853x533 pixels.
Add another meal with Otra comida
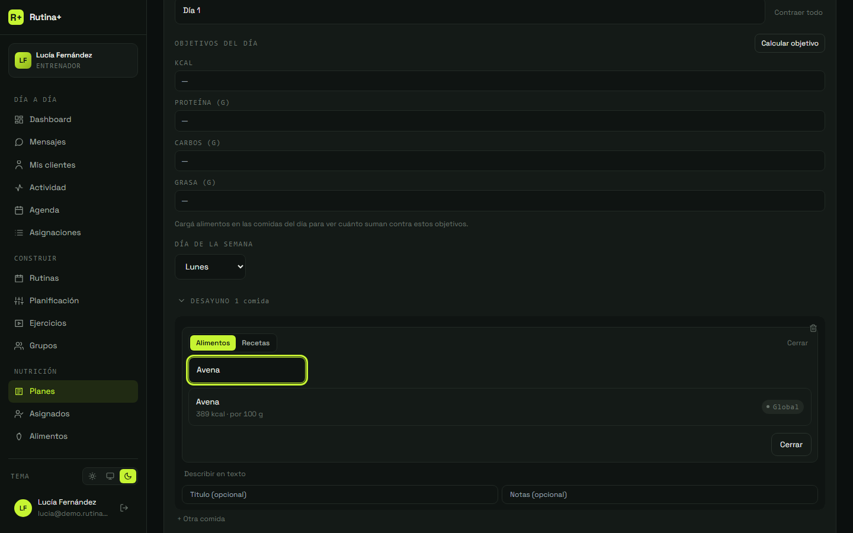pyautogui.click(x=201, y=519)
